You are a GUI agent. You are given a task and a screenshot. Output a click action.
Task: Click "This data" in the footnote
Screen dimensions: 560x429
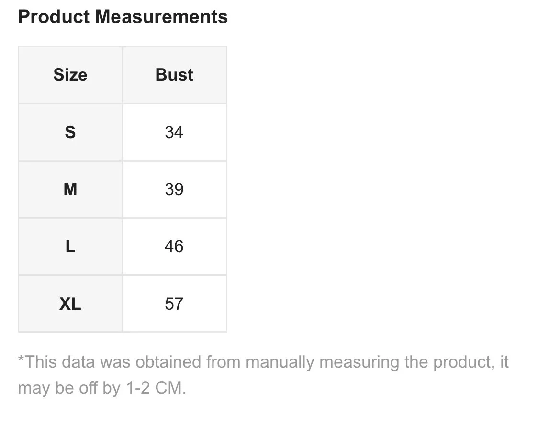(60, 362)
